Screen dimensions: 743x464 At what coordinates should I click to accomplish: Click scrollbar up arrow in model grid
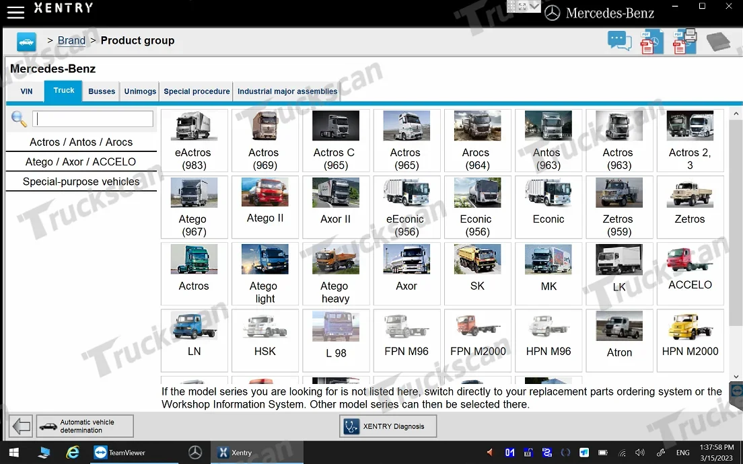(x=736, y=114)
